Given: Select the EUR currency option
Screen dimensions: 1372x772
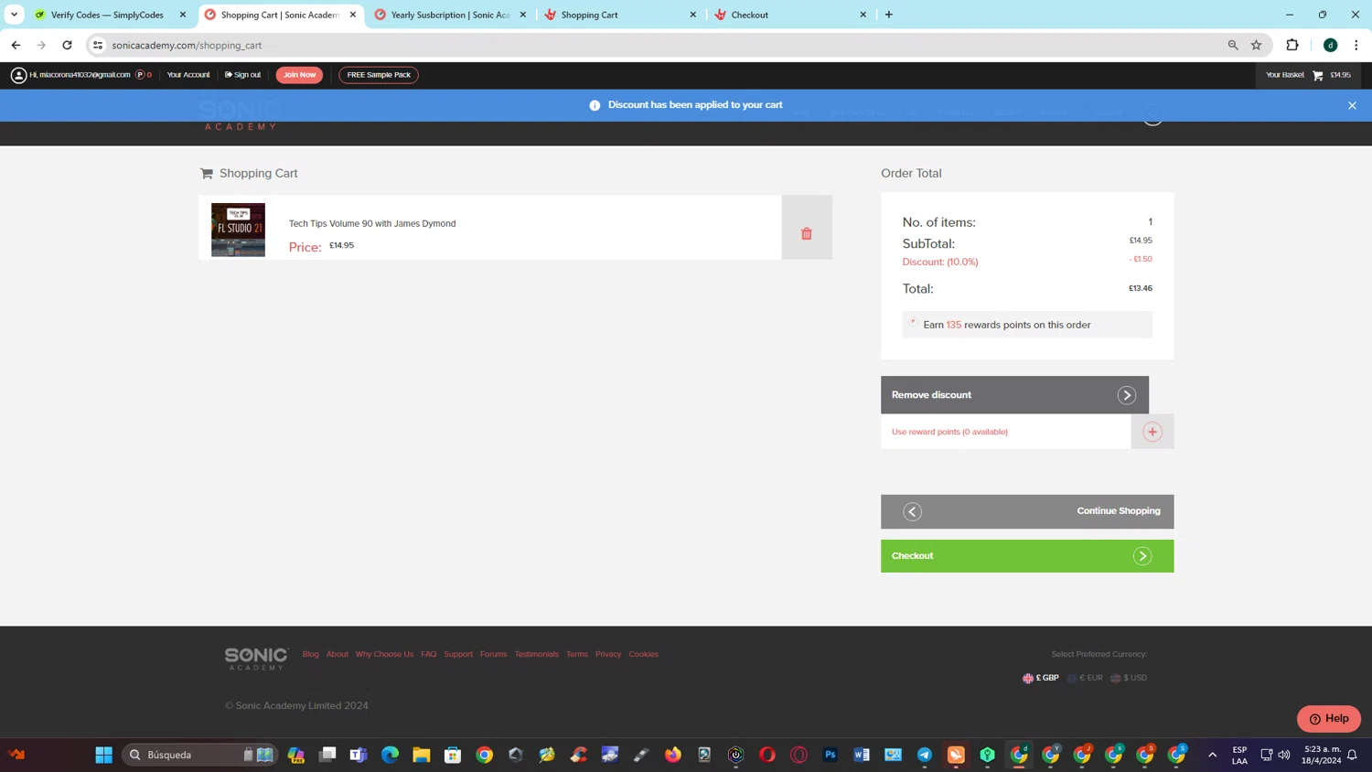Looking at the screenshot, I should [1085, 678].
